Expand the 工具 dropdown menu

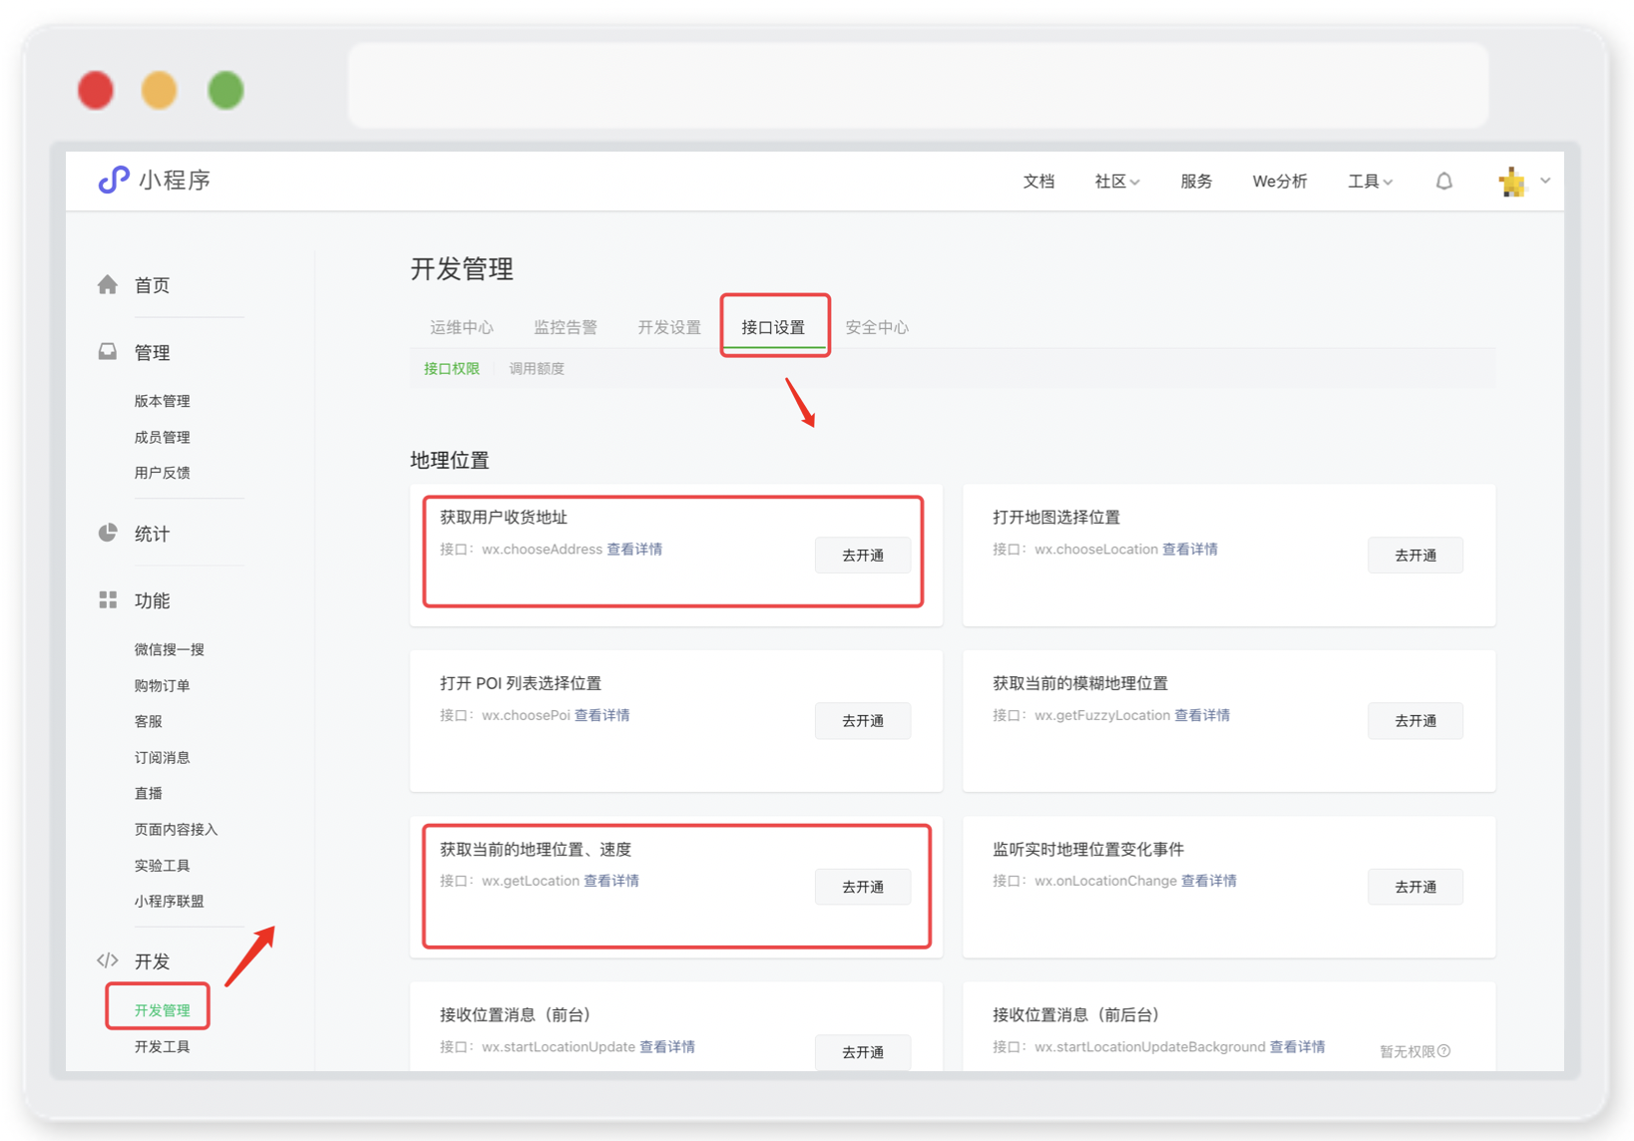pos(1370,182)
